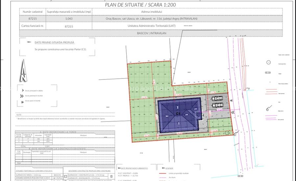Click the 87215 value under Număr cadastral

point(33,18)
